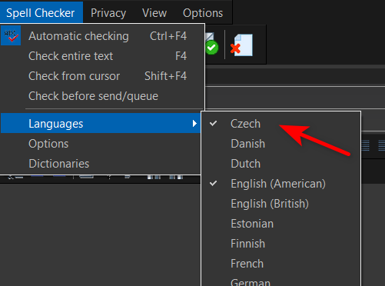Click the ABC automatic checking icon
Viewport: 385px width, 286px height.
11,35
